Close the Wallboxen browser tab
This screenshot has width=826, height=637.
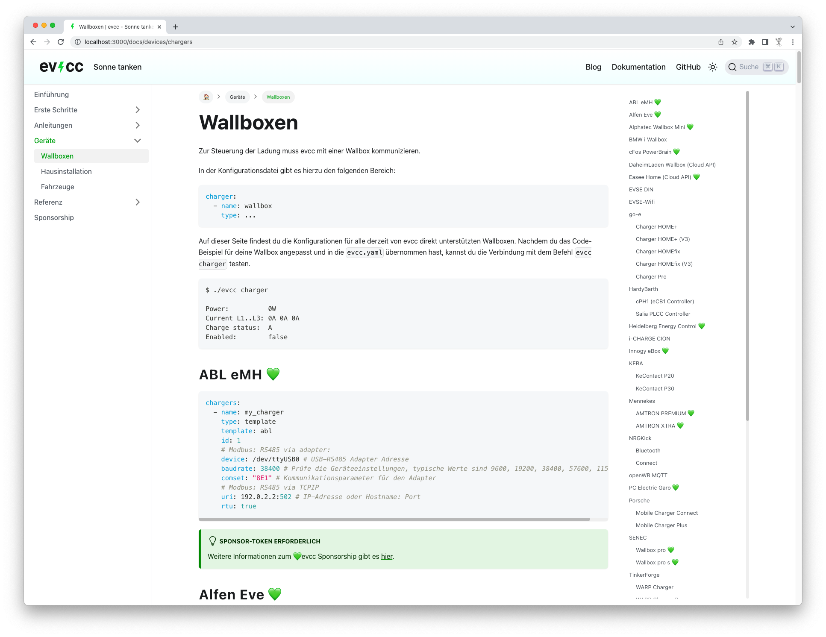[159, 27]
